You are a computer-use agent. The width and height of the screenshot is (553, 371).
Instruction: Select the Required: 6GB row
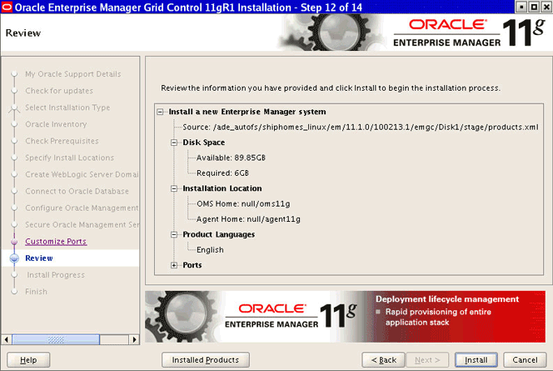click(222, 173)
